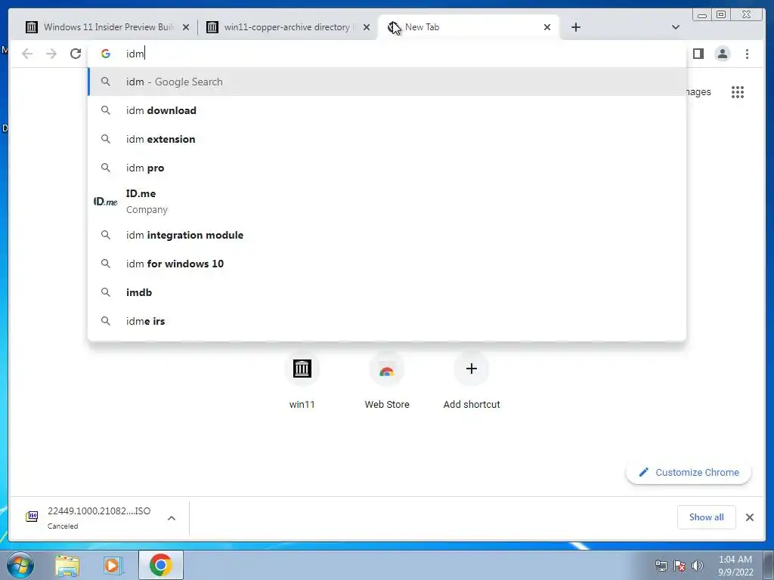Choose the 'idm extension' suggestion
The image size is (774, 580).
[x=387, y=139]
